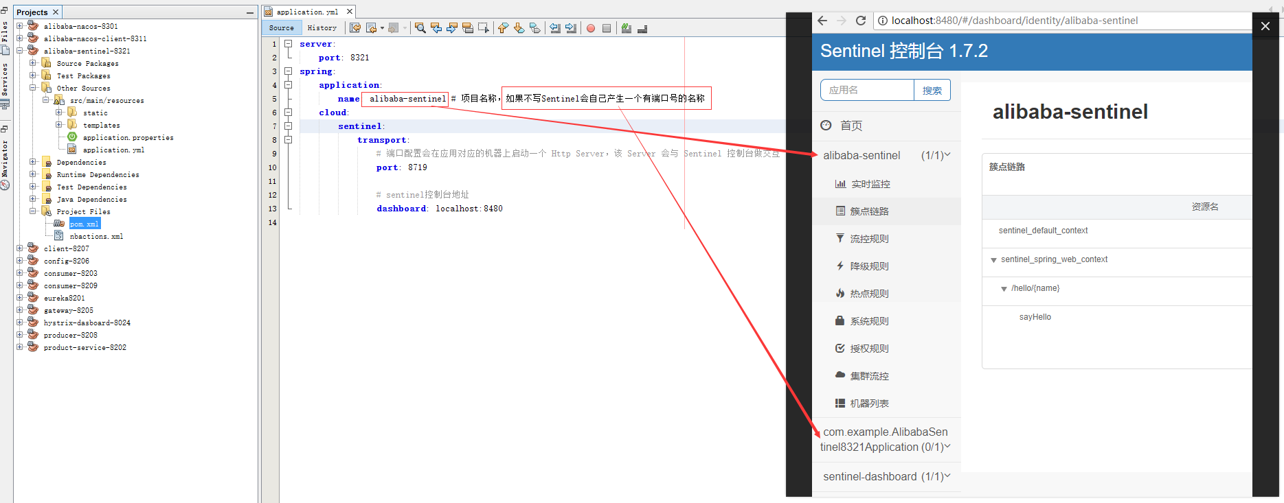Select nbactions.xml in Project Files
The image size is (1284, 503).
pyautogui.click(x=96, y=236)
